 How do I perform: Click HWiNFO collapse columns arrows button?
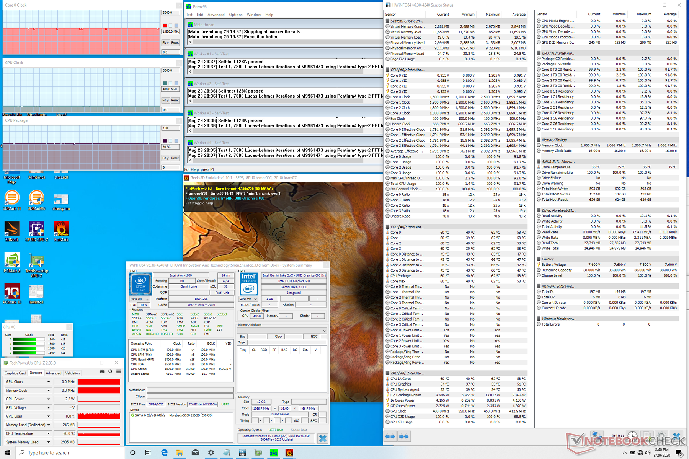(x=403, y=436)
